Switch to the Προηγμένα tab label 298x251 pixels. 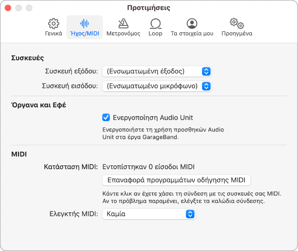[237, 33]
